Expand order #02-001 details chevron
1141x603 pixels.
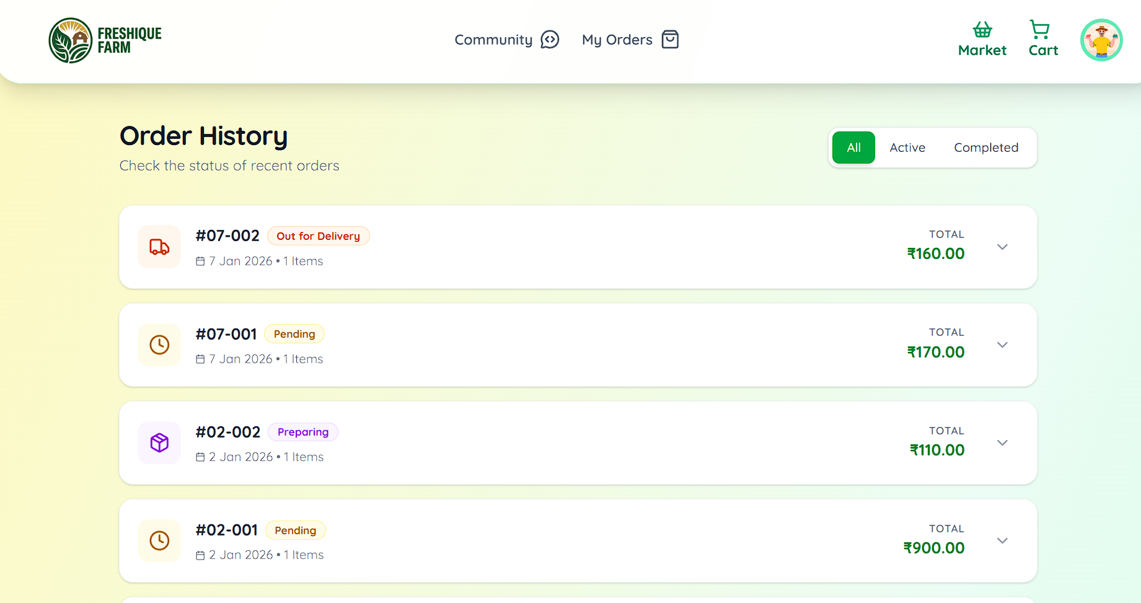1002,540
